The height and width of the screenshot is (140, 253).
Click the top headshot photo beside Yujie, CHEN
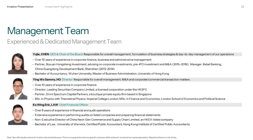tap(18, 63)
